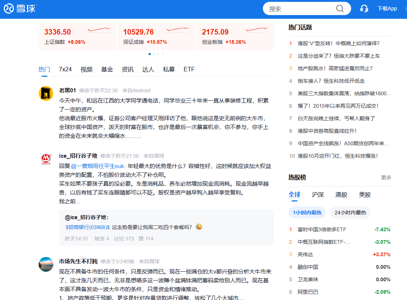Open the 上证指数 index card
407x300 pixels.
77,37
